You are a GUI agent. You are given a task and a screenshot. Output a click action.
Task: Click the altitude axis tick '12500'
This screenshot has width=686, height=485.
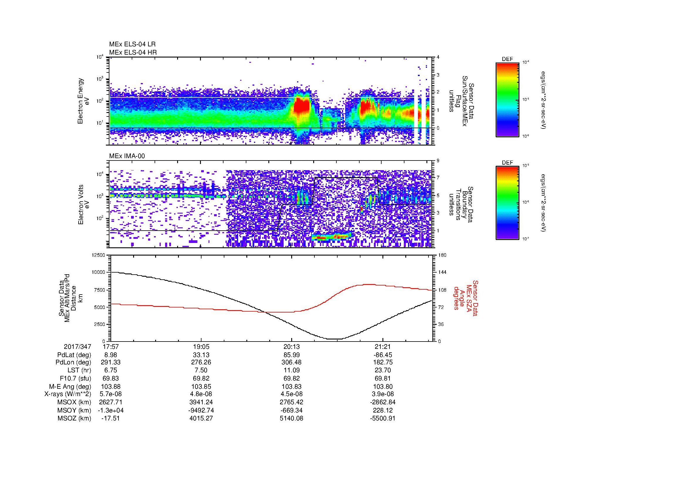99,255
